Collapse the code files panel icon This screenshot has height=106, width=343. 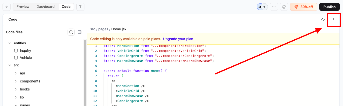[80, 32]
